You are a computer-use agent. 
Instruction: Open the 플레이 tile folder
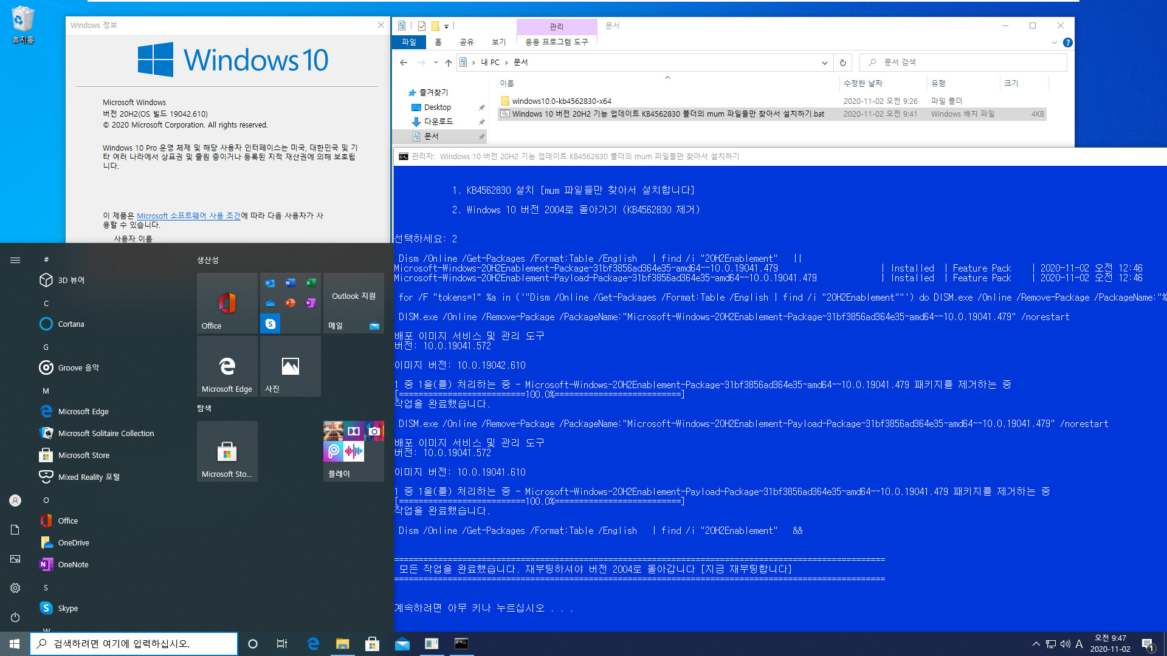coord(354,451)
